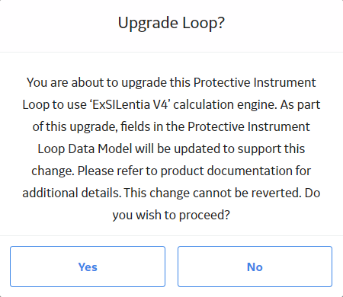Click 'This change cannot be reverted' sentence
Viewport: 343px width, 297px height.
pos(213,193)
